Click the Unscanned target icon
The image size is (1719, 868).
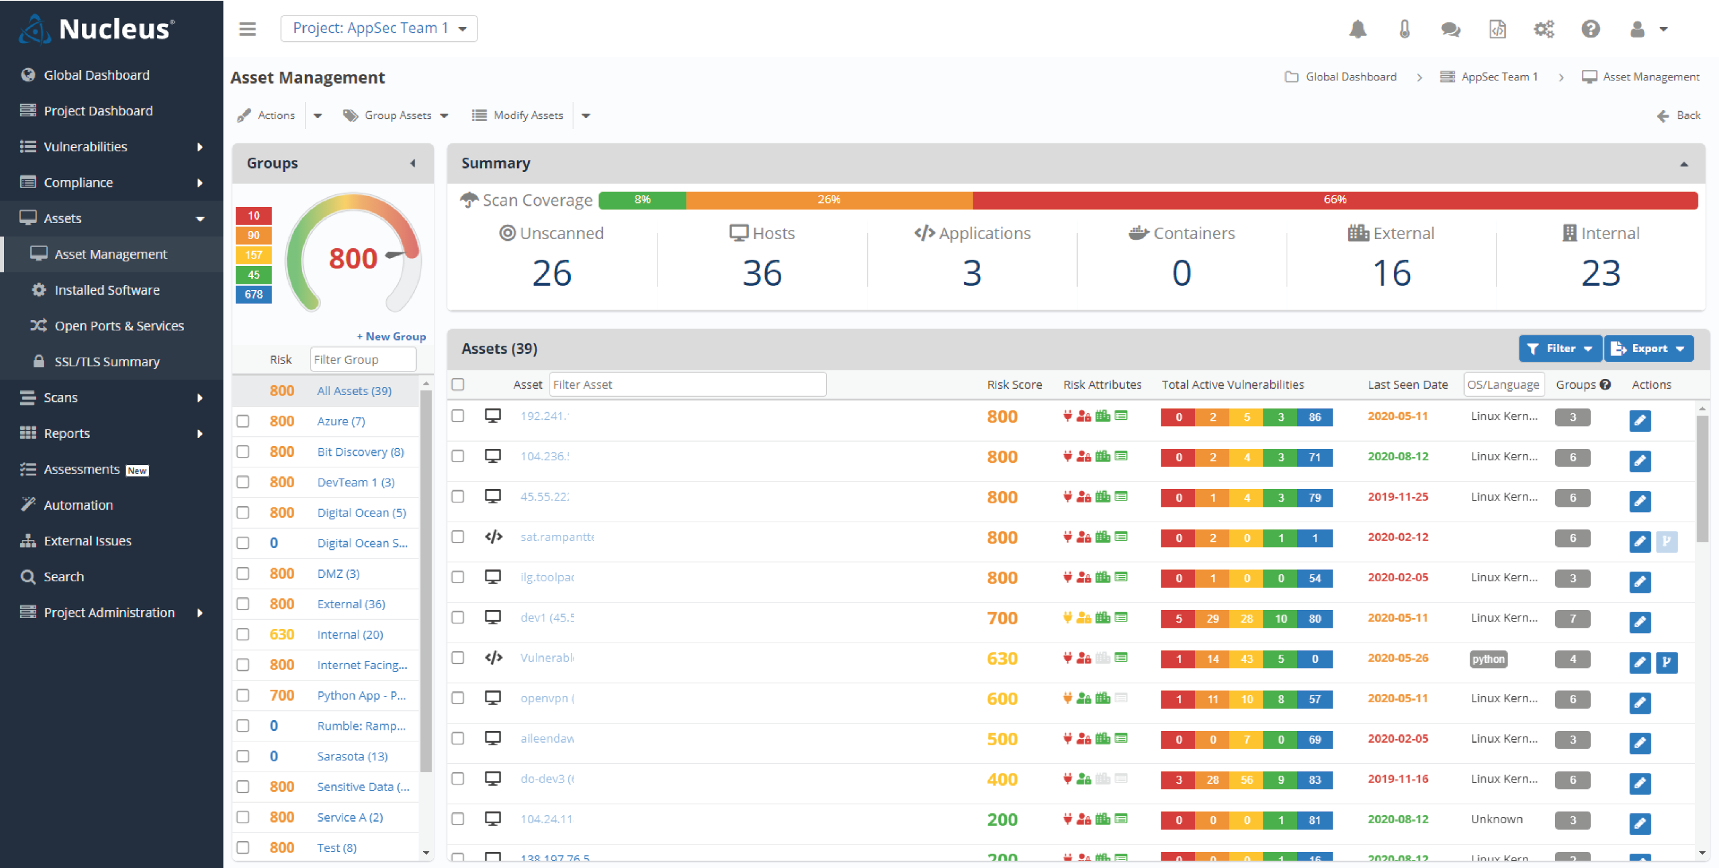pyautogui.click(x=507, y=233)
